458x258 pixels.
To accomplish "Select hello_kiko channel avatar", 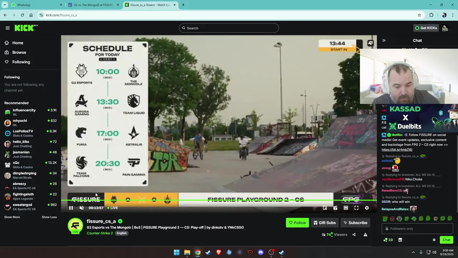I will [x=8, y=144].
